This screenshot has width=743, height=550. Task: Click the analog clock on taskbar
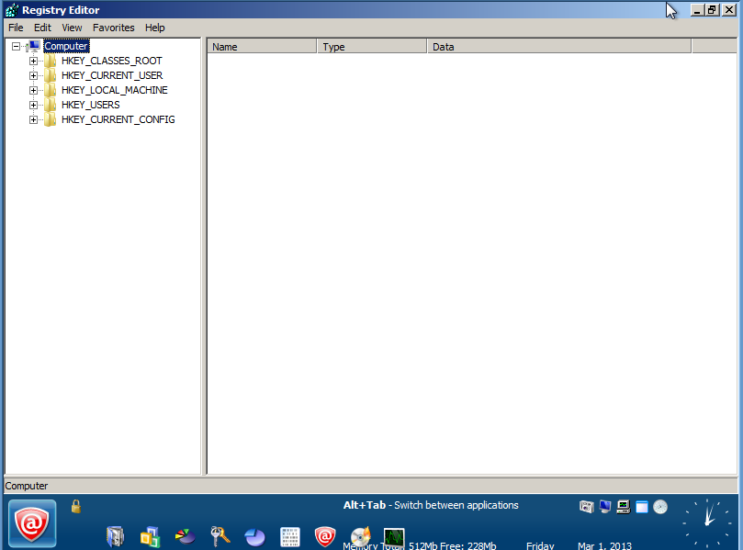coord(707,522)
